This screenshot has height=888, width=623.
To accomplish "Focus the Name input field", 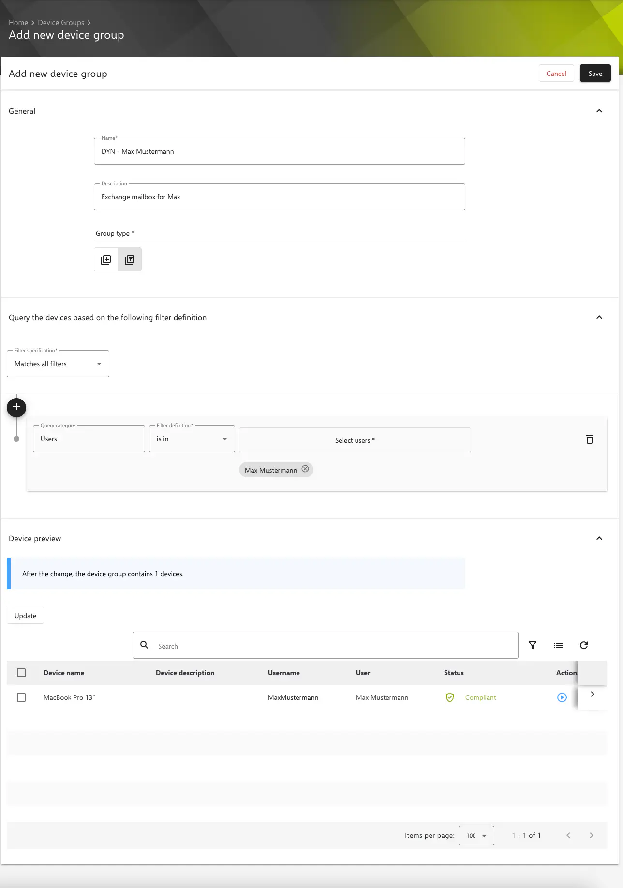I will 280,151.
